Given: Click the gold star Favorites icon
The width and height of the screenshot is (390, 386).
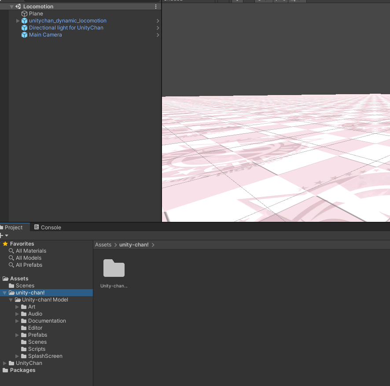Looking at the screenshot, I should pyautogui.click(x=5, y=244).
